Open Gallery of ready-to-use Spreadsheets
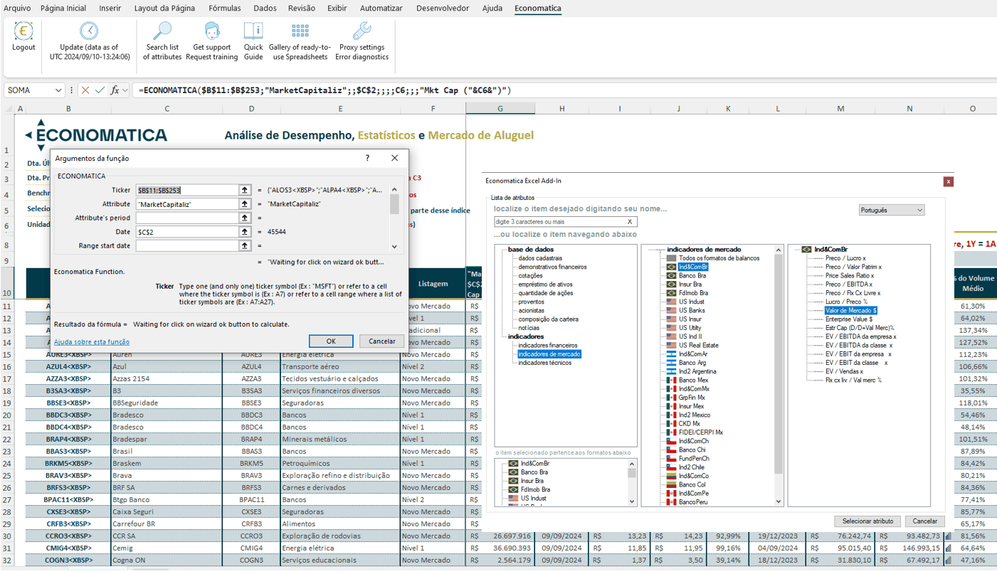Screen dimensions: 997x574 [x=300, y=31]
